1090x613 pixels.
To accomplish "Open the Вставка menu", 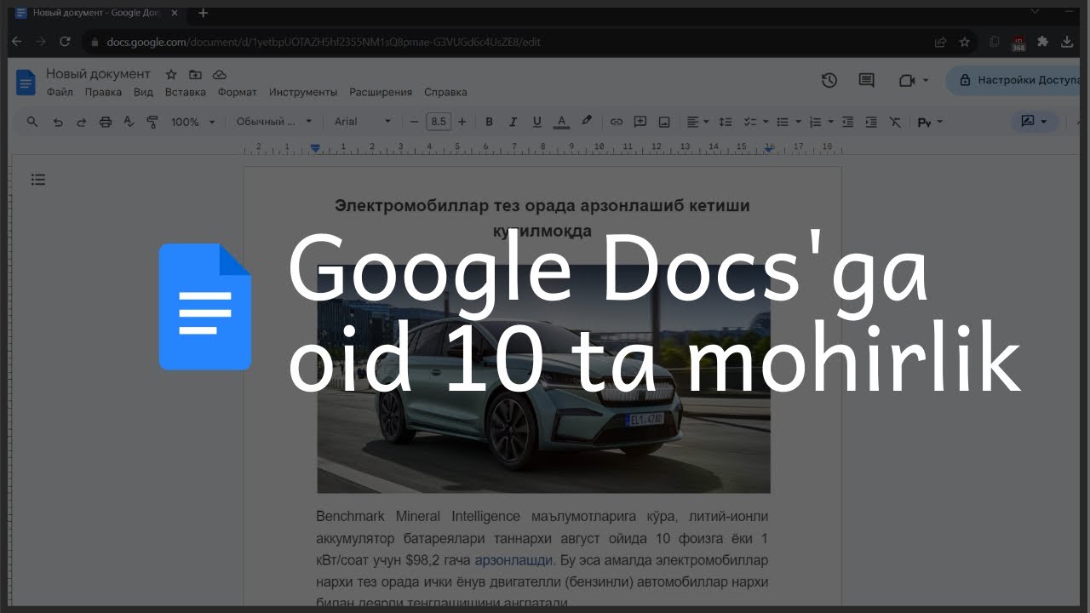I will pyautogui.click(x=186, y=92).
